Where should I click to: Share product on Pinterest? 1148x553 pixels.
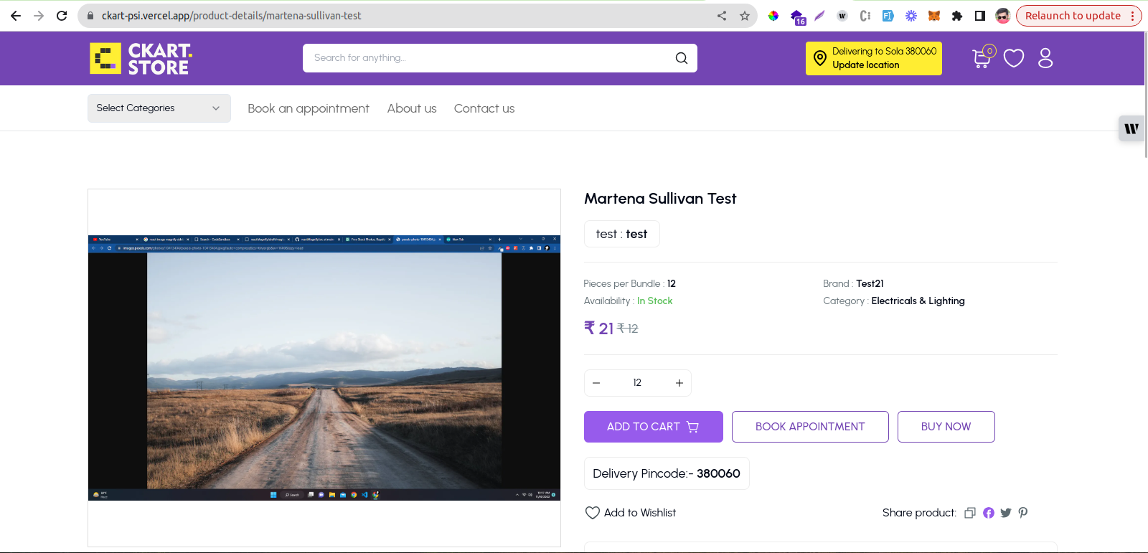click(1022, 513)
